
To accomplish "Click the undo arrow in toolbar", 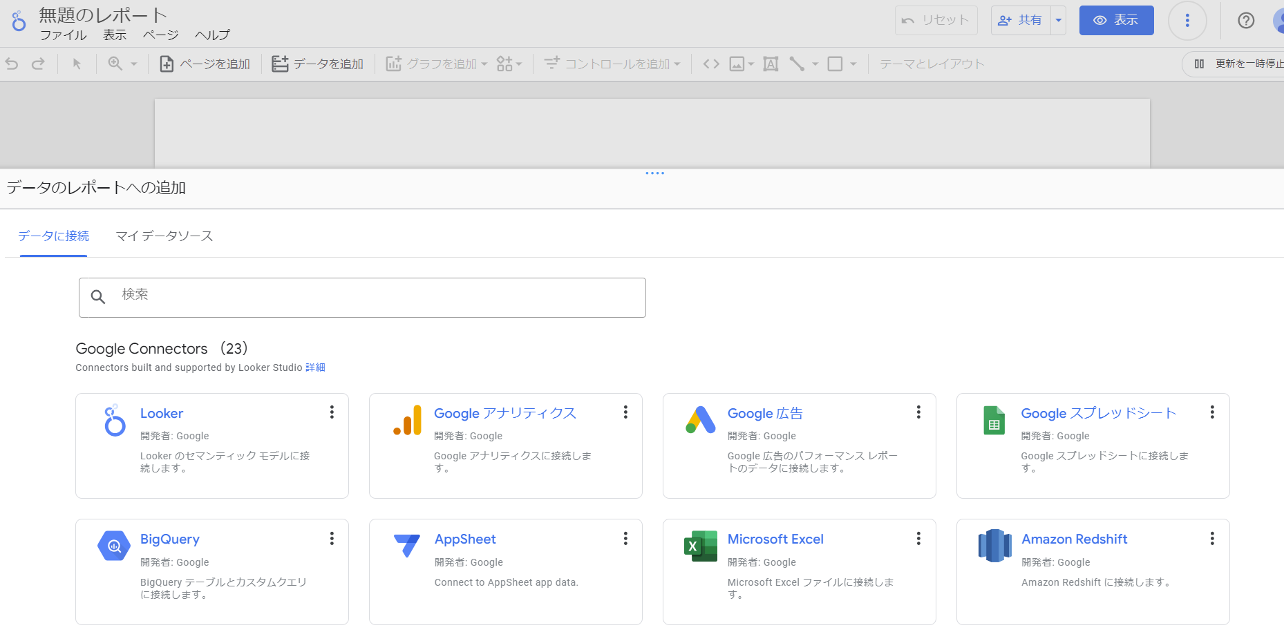I will [x=12, y=64].
